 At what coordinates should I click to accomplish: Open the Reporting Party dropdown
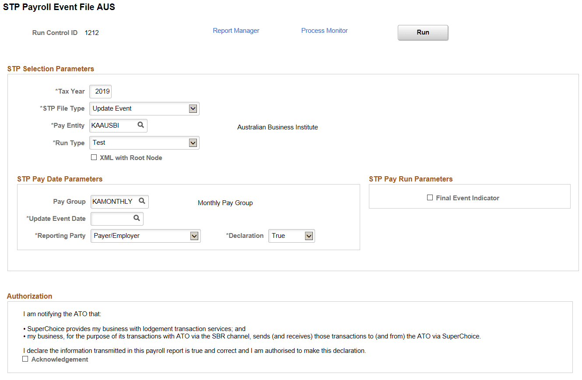tap(194, 236)
